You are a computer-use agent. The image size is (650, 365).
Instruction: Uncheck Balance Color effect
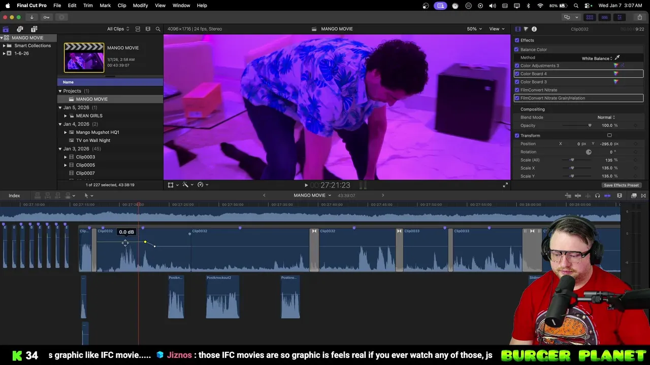[x=517, y=49]
